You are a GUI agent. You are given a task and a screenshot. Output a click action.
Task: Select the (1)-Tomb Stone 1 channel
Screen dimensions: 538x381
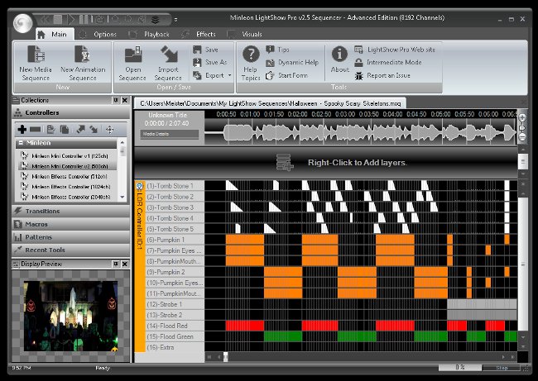(175, 186)
